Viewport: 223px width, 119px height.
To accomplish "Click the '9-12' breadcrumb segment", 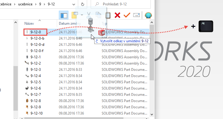I will [51, 4].
